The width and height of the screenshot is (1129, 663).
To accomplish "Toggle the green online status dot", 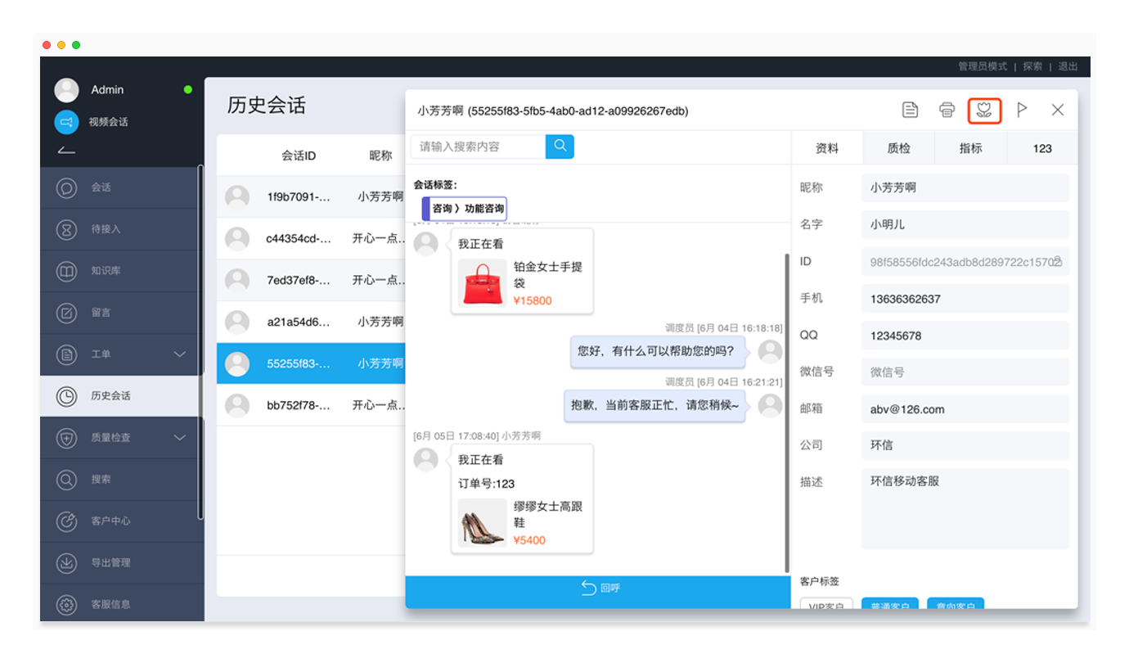I will (188, 89).
